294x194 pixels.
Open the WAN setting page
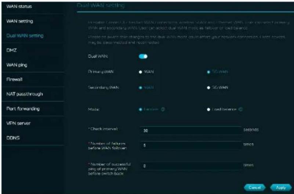[19, 21]
